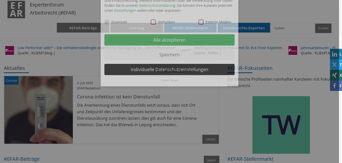Screen dimensions: 342x163
Task: Go to the #EFAR-Stellenmarkt navigation item
Action: (x=190, y=28)
